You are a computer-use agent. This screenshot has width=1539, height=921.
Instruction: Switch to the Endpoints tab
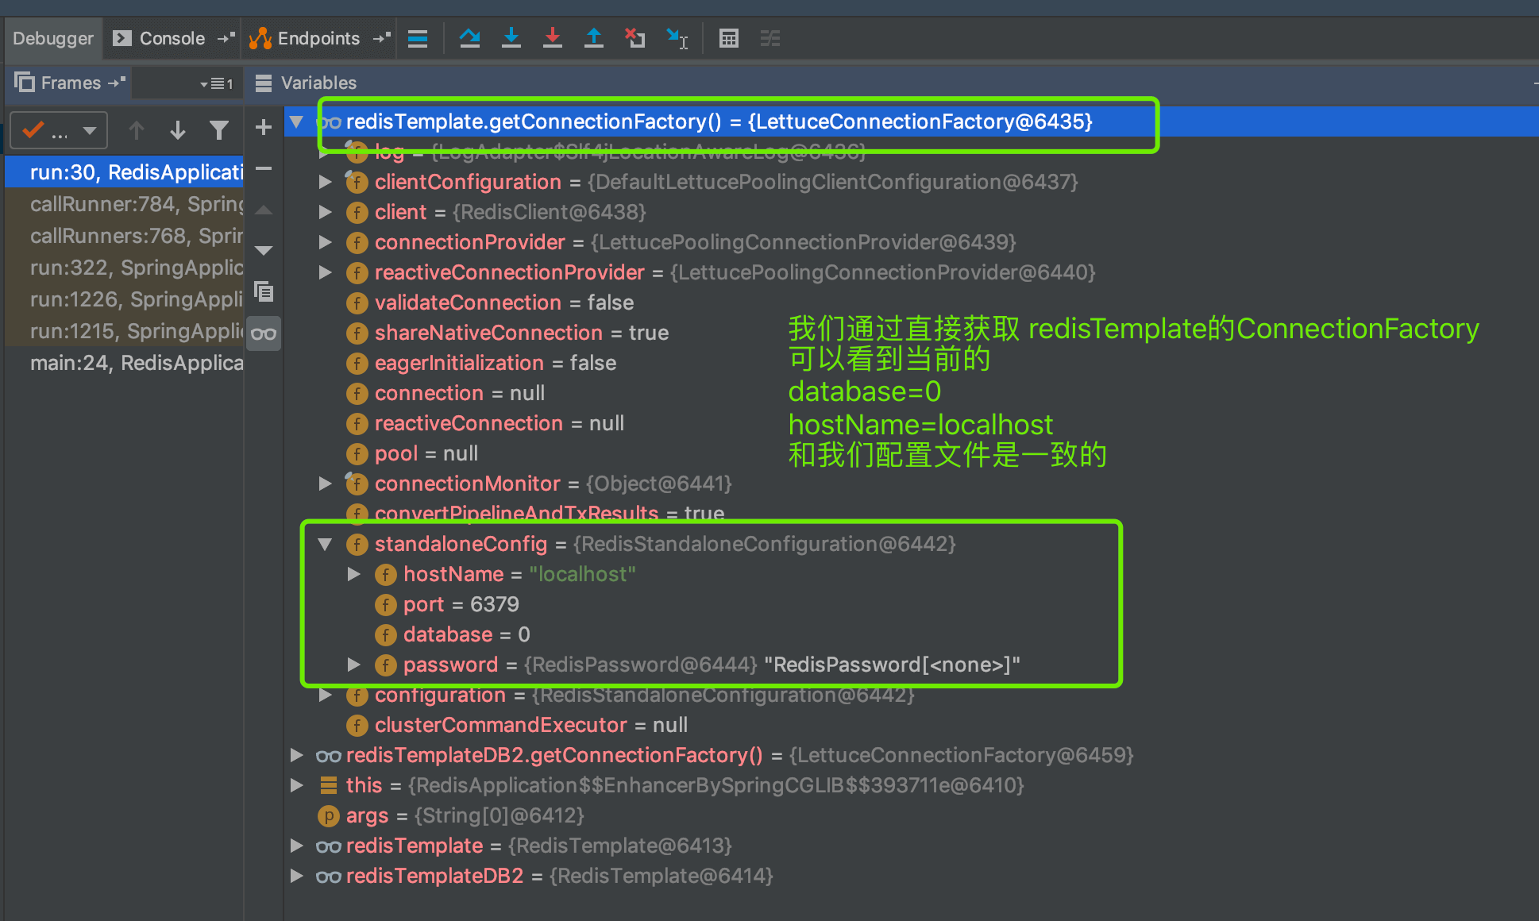[x=317, y=38]
